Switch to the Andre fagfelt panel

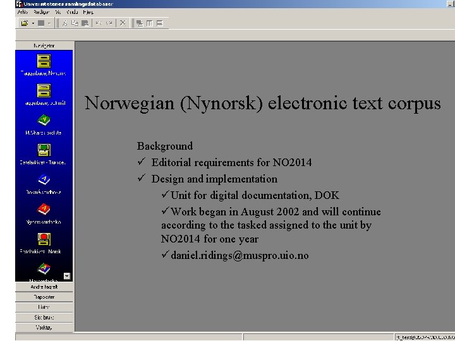[x=44, y=287]
